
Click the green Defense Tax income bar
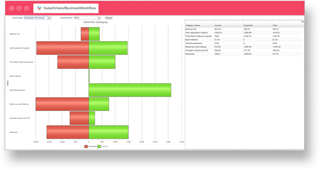click(x=94, y=34)
